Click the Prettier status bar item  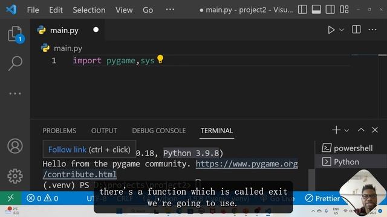click(x=322, y=198)
